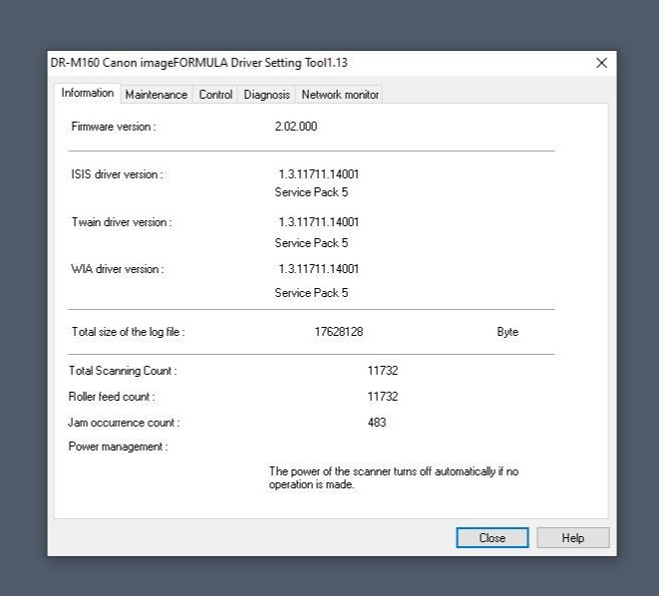Close the dialog with the title bar X
659x596 pixels.
[x=601, y=63]
